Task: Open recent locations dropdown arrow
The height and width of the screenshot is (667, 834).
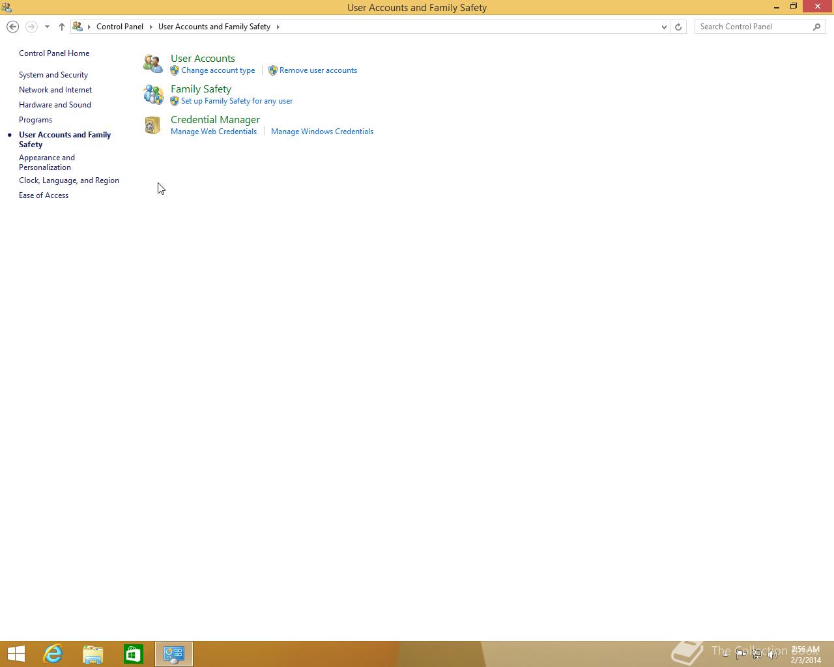Action: point(47,27)
